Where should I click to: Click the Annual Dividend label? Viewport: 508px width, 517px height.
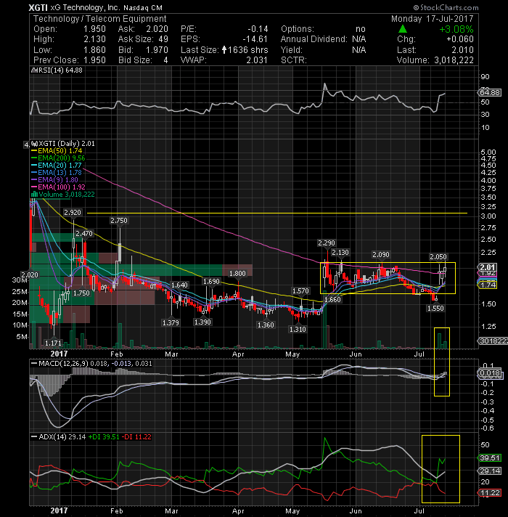coord(314,39)
